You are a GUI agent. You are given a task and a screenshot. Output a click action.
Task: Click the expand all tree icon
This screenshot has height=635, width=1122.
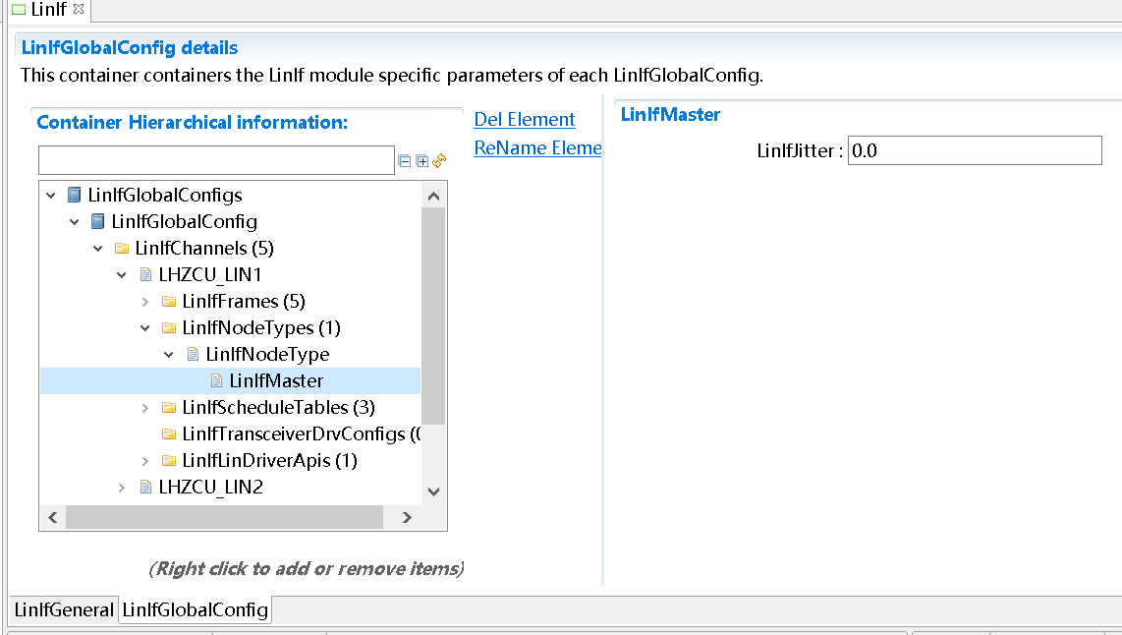click(x=421, y=160)
